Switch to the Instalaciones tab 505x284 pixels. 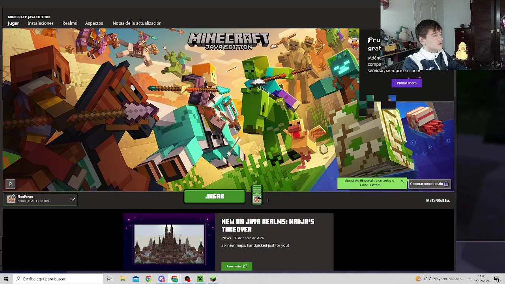[41, 23]
